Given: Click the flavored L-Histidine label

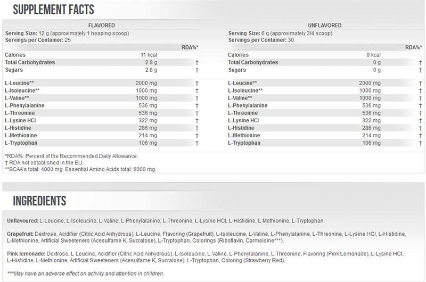Looking at the screenshot, I should coord(18,128).
